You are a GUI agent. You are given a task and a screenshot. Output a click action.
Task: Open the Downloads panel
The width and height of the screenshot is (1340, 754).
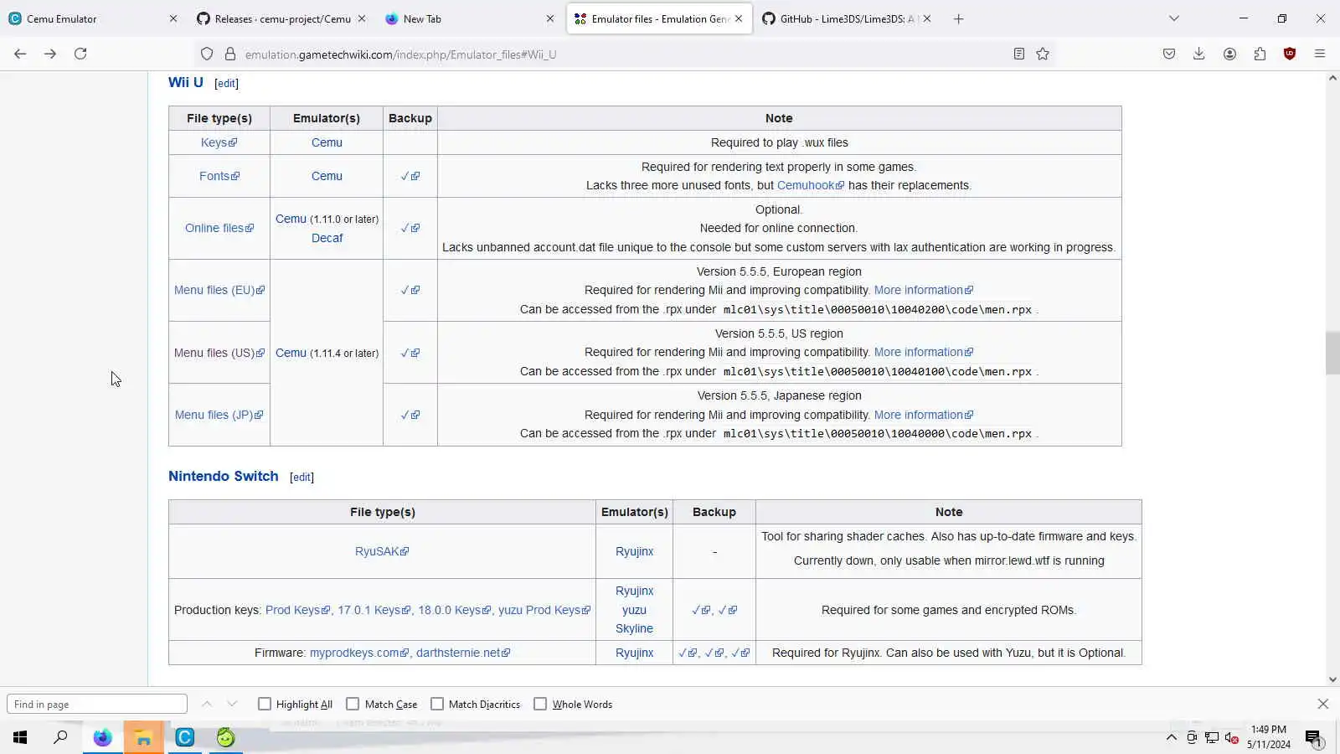coord(1199,54)
